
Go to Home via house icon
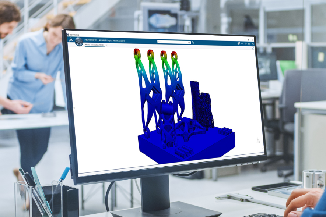249,44
